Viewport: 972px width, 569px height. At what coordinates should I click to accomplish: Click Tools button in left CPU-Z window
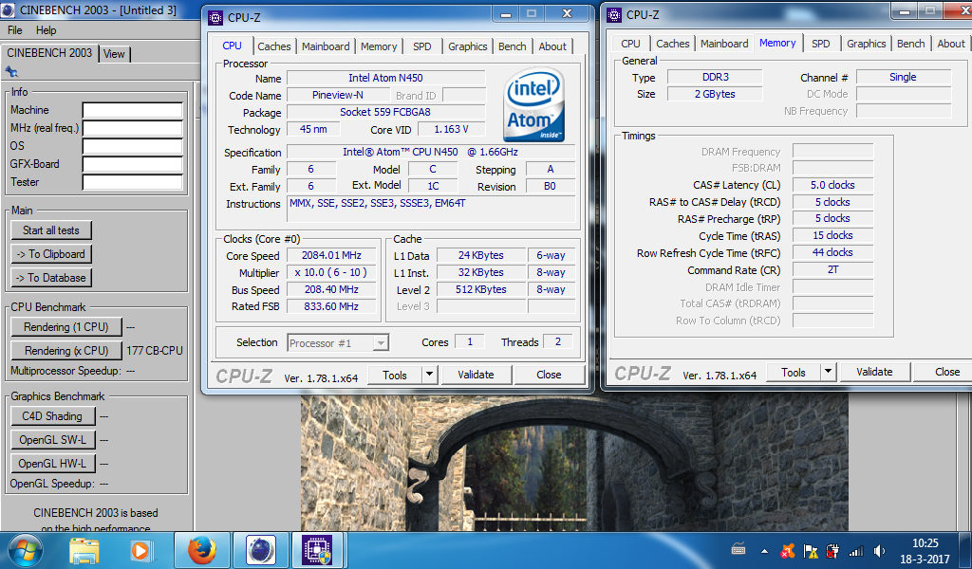[395, 375]
